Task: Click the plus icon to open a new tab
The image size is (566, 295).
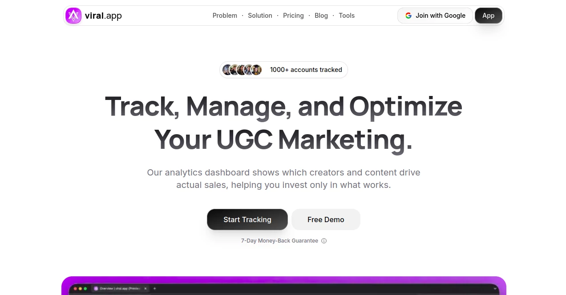Action: [154, 289]
